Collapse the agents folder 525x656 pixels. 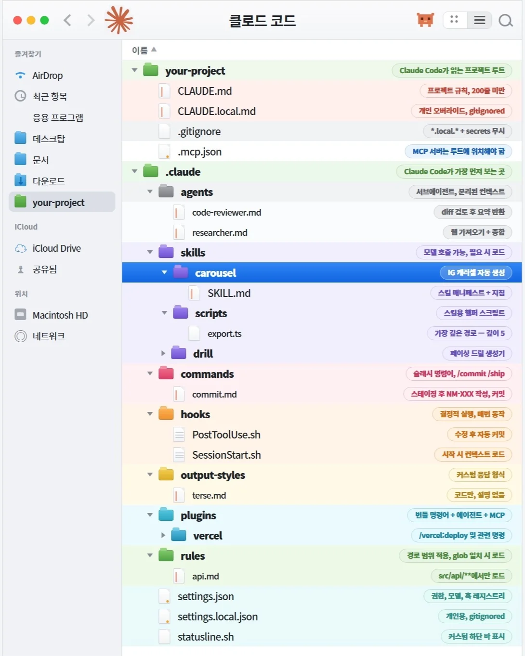coord(150,192)
